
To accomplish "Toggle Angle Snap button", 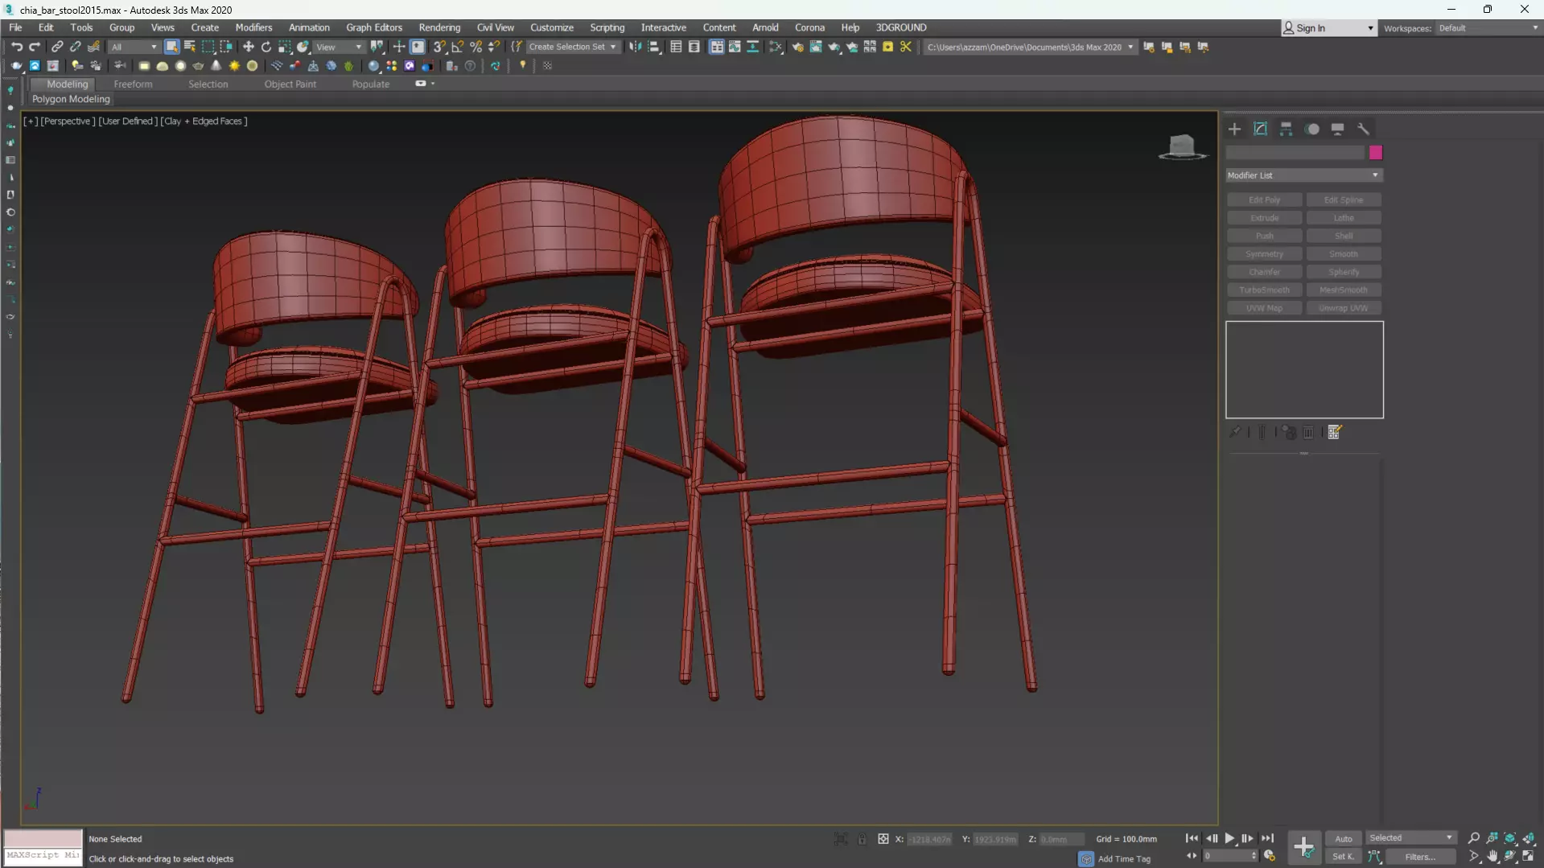I will tap(458, 47).
